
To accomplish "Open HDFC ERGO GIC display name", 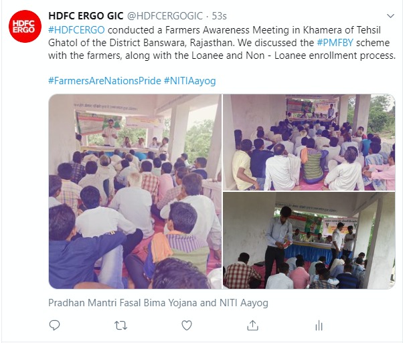I will 86,16.
